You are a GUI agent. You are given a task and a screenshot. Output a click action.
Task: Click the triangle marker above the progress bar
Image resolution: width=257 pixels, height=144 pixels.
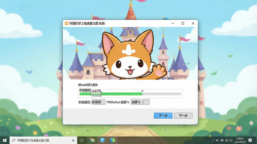pyautogui.click(x=143, y=91)
